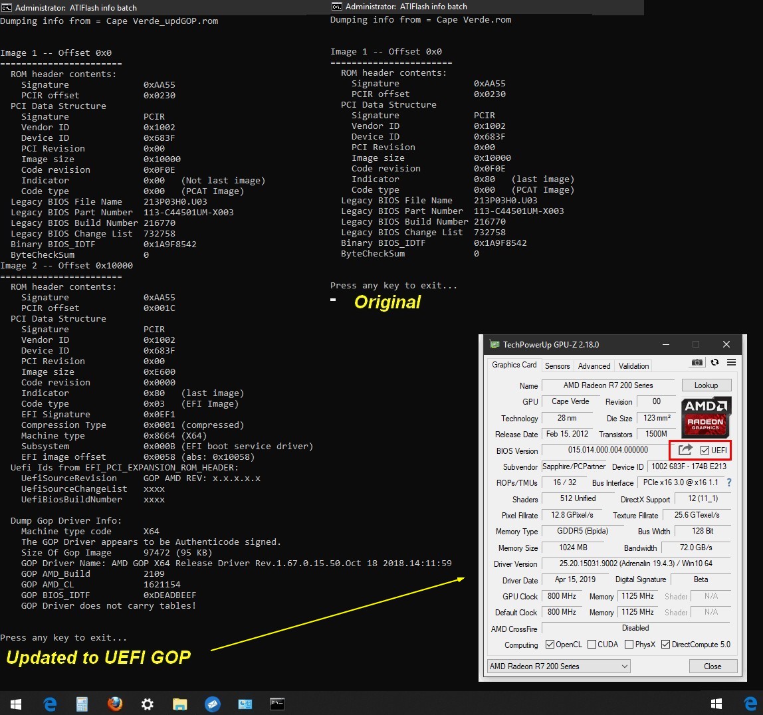763x715 pixels.
Task: Click the Lookup button
Action: 706,385
